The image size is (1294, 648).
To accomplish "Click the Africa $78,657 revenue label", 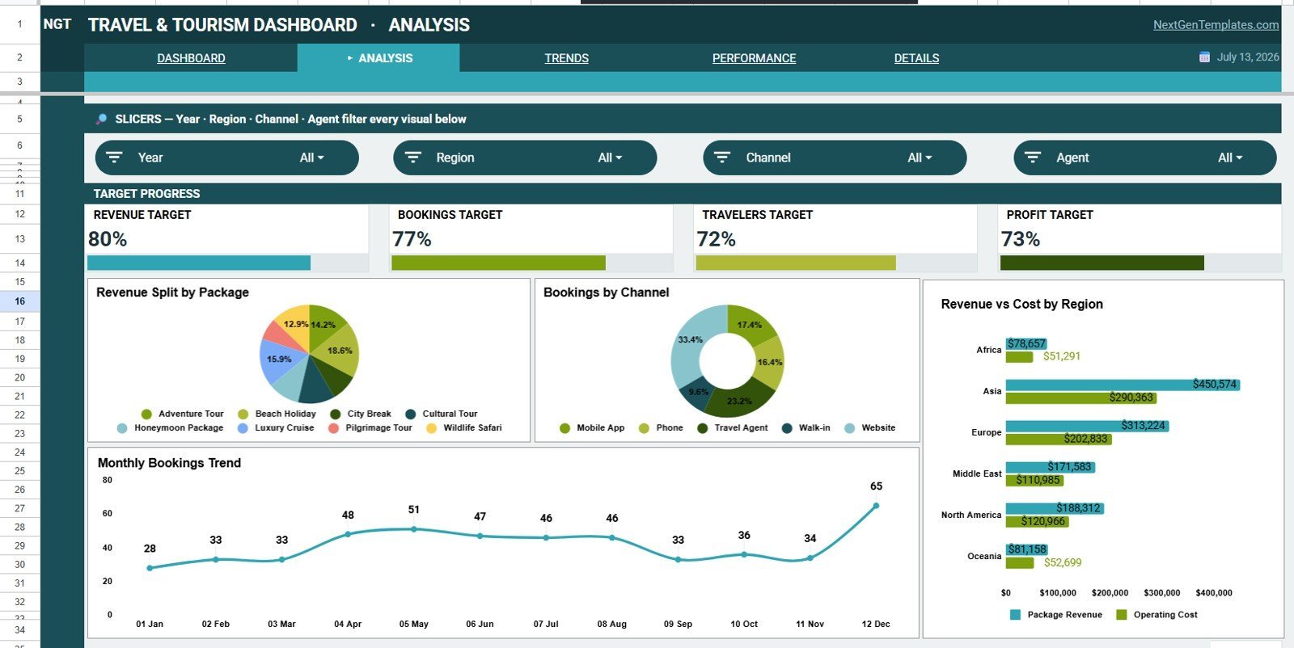I will click(x=1026, y=343).
